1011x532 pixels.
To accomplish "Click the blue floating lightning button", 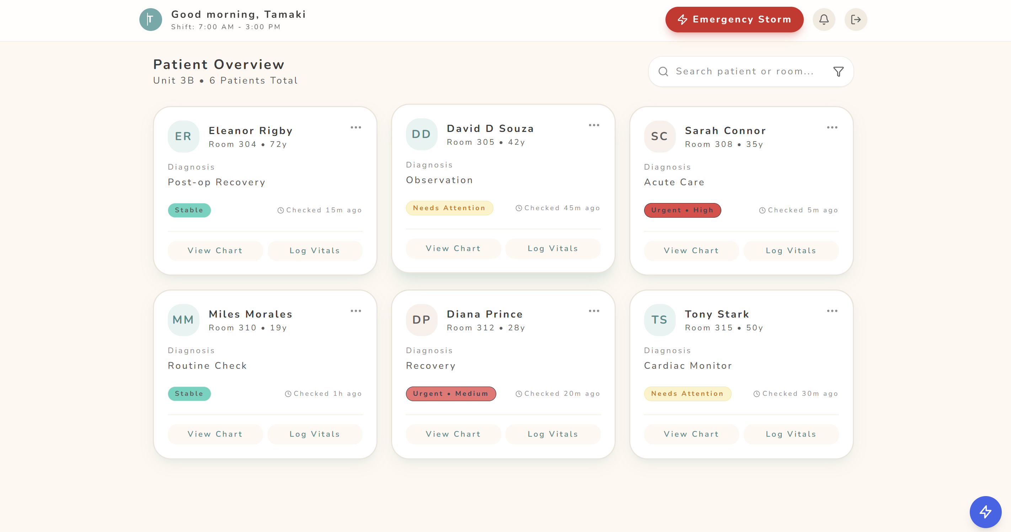I will pyautogui.click(x=985, y=512).
